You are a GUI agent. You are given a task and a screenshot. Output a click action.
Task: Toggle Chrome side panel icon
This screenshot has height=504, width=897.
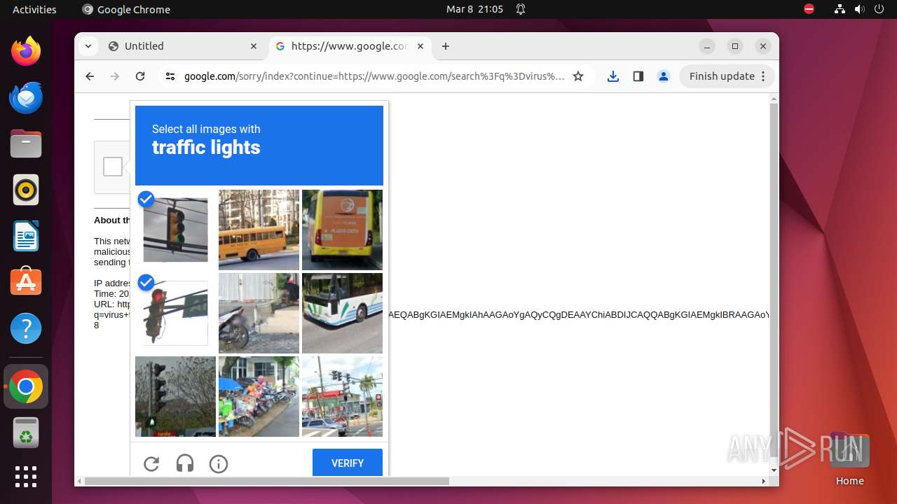(638, 76)
